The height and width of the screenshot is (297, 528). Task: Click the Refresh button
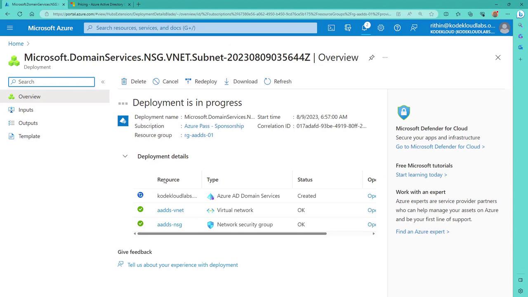click(278, 81)
